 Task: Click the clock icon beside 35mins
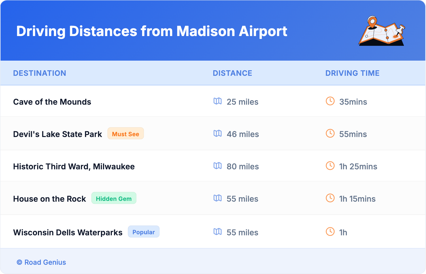330,101
